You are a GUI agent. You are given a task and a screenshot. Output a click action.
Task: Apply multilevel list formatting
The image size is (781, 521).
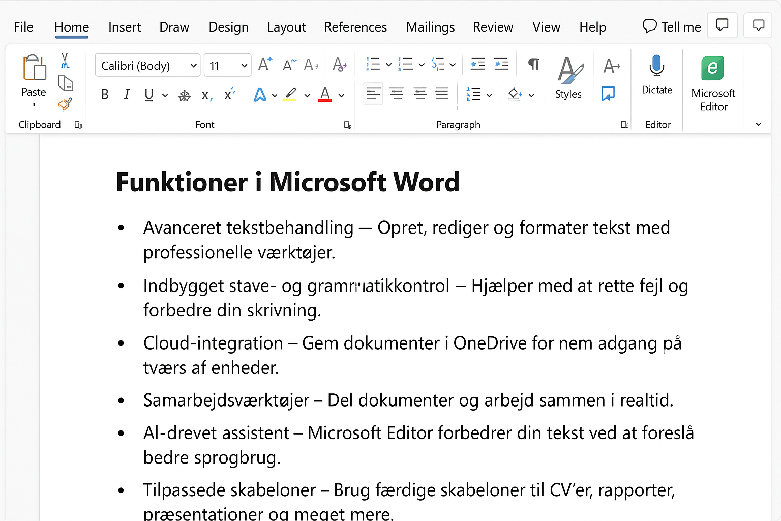[438, 64]
